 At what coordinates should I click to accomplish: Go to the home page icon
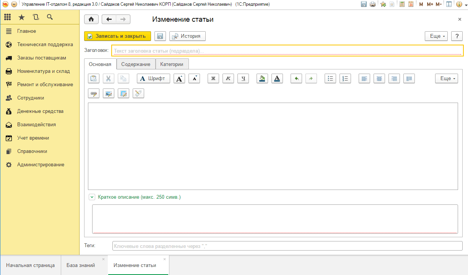coord(91,19)
